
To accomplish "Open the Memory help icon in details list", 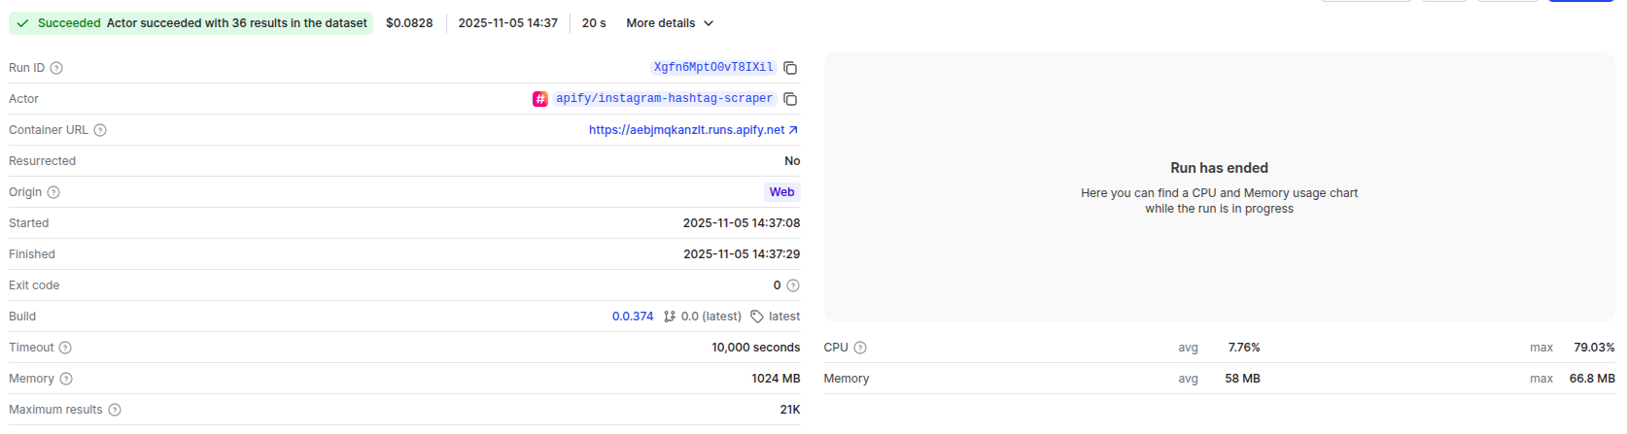I will click(66, 379).
